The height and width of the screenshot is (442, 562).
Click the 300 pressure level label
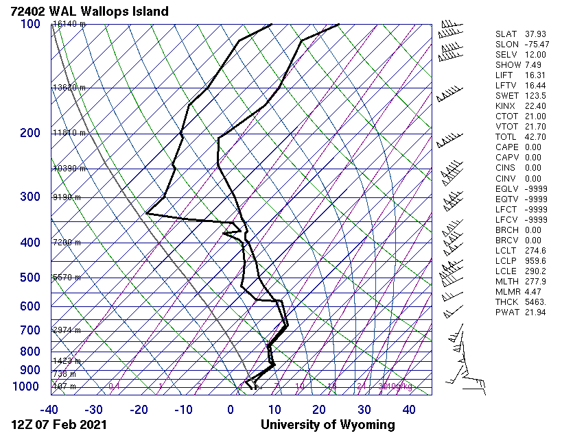pos(30,197)
